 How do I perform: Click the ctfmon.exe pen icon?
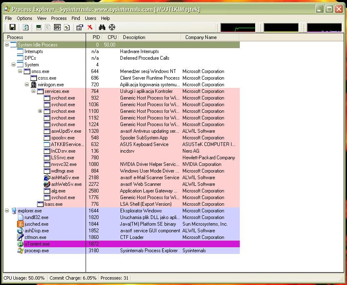click(20, 237)
